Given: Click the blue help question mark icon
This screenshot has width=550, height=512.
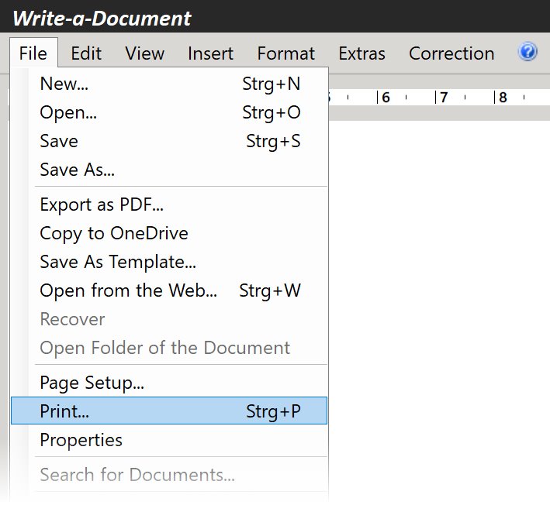Looking at the screenshot, I should [x=528, y=52].
